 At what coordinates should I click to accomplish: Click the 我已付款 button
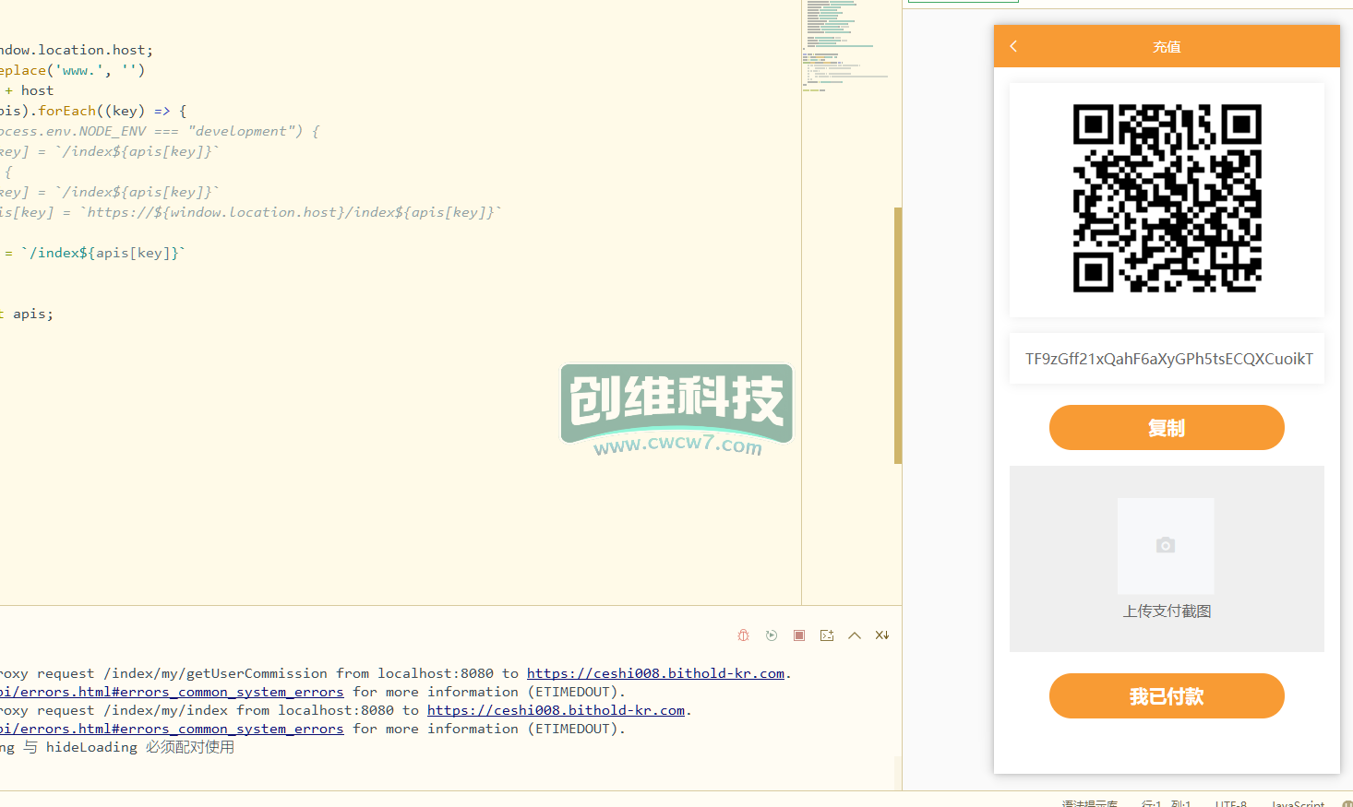point(1167,696)
